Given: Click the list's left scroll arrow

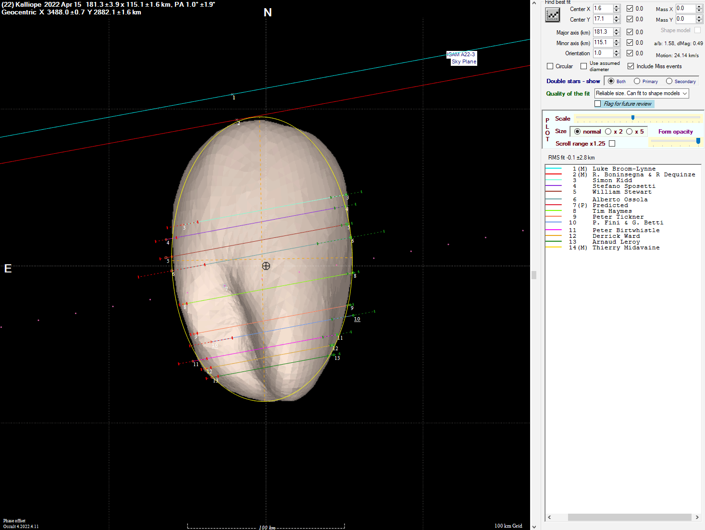Looking at the screenshot, I should [550, 518].
